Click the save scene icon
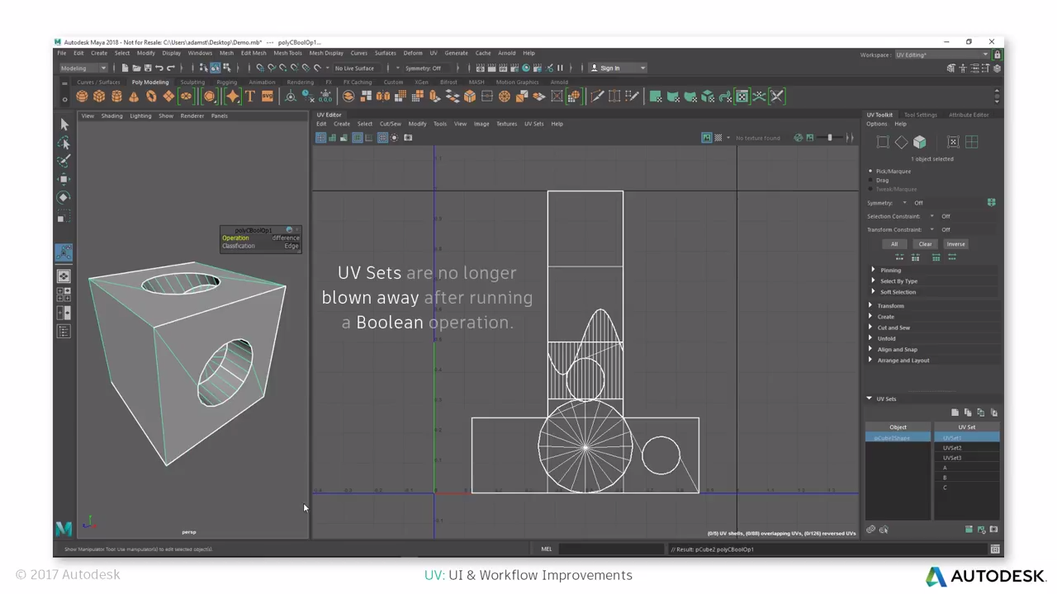Image resolution: width=1057 pixels, height=594 pixels. [148, 68]
